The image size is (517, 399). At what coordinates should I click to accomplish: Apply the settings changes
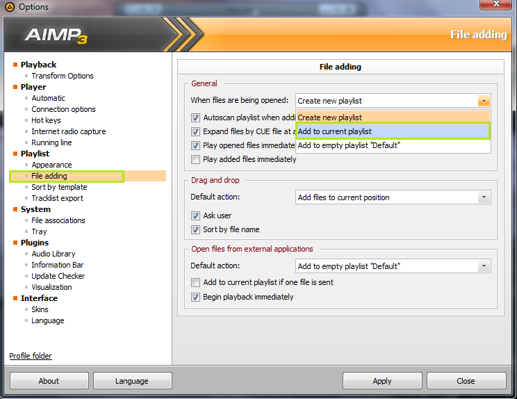coord(382,381)
